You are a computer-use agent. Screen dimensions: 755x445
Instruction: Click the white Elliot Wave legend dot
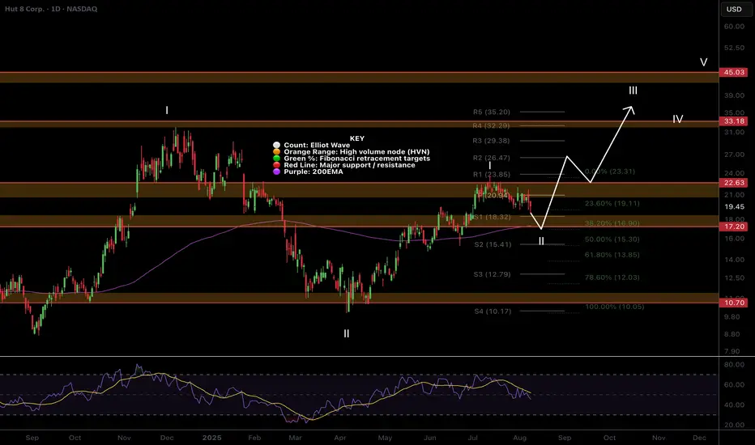pos(276,145)
